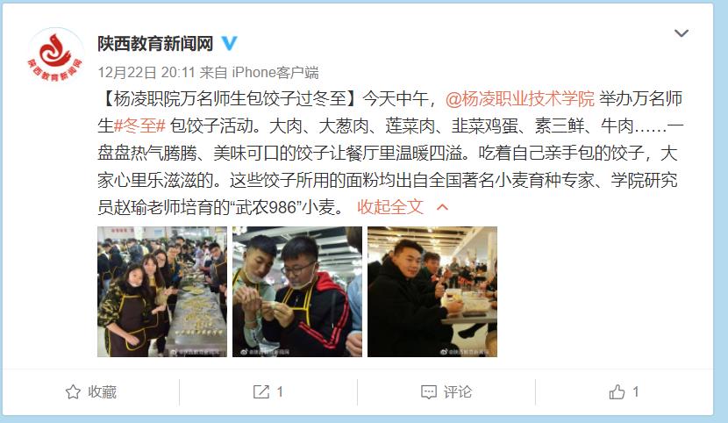The image size is (728, 423).
Task: Like the post with thumbs-up icon
Action: pos(617,392)
